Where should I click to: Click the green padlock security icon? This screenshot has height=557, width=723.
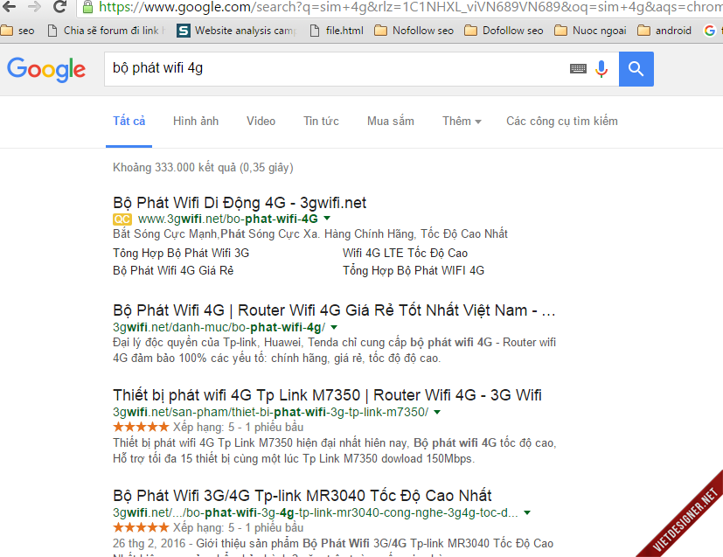[x=87, y=7]
